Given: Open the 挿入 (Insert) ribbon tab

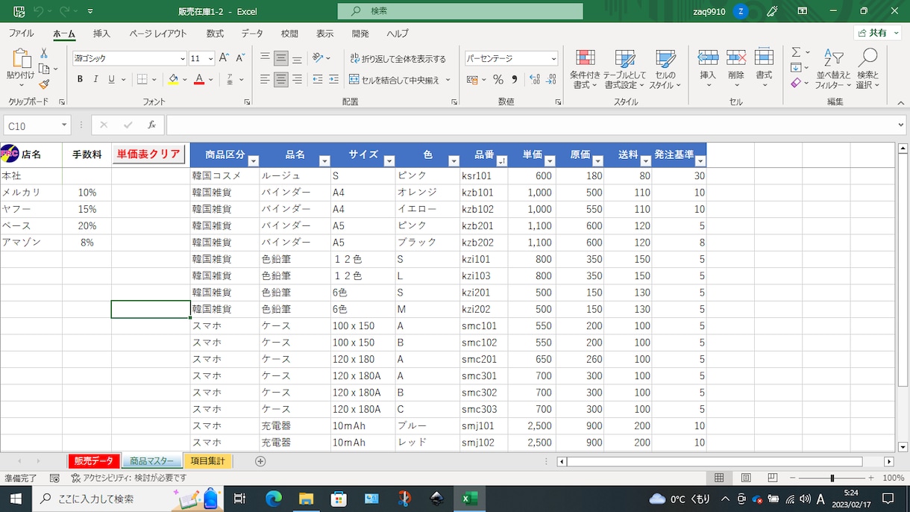Looking at the screenshot, I should click(x=101, y=34).
